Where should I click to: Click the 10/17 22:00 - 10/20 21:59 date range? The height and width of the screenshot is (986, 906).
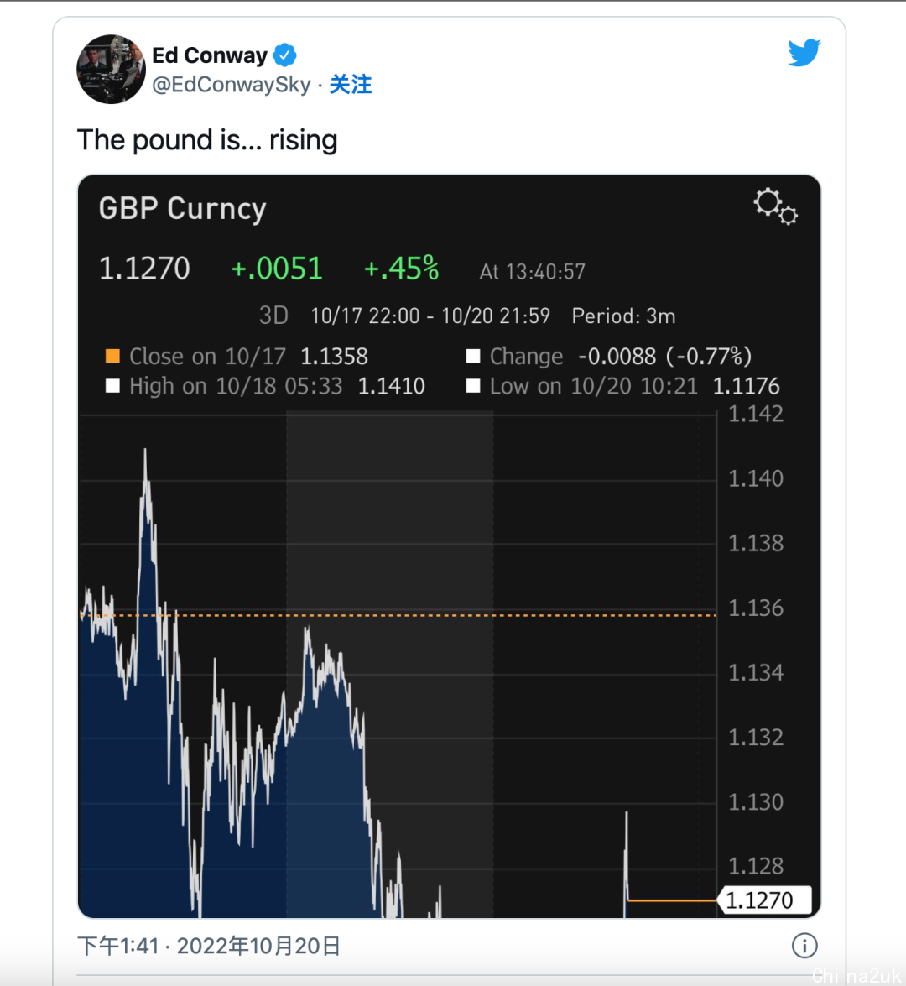point(430,316)
